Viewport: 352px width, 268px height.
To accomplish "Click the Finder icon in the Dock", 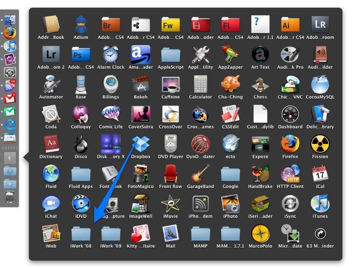I will point(10,20).
